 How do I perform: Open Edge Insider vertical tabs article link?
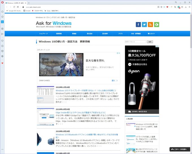pyautogui.click(x=81, y=112)
